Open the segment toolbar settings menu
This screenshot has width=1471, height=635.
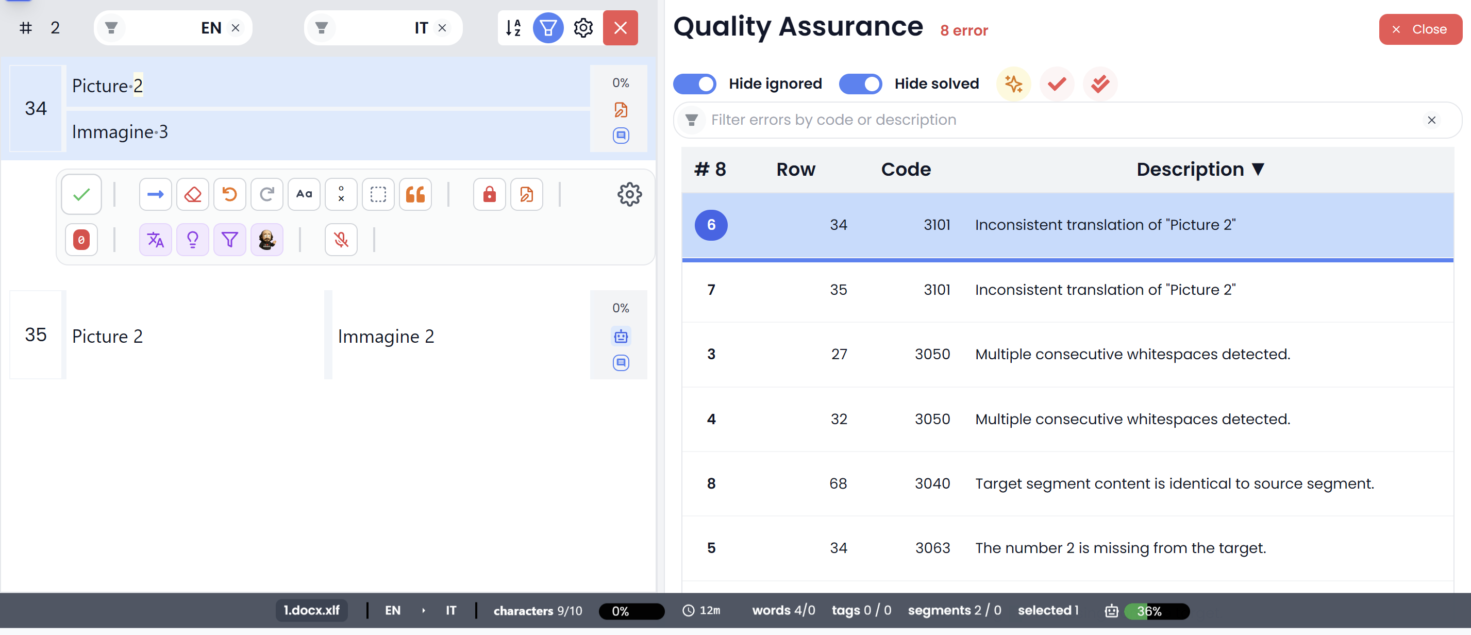click(x=630, y=194)
